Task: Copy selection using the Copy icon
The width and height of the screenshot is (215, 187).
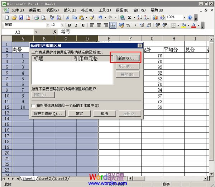Action: click(x=75, y=18)
